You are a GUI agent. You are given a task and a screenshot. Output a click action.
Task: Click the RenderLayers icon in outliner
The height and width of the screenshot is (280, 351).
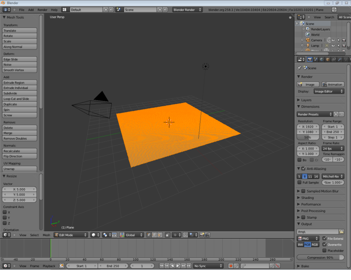tap(308, 29)
